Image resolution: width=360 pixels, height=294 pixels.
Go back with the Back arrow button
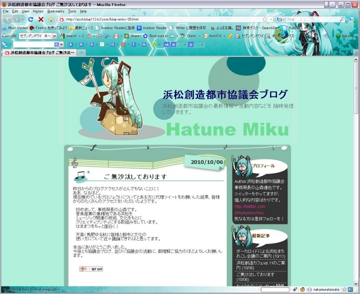point(7,19)
